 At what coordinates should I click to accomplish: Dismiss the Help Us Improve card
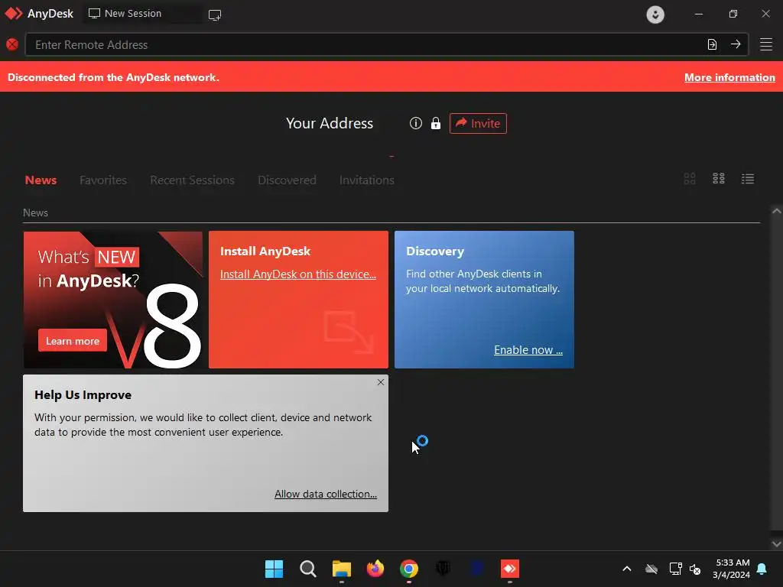pos(381,382)
